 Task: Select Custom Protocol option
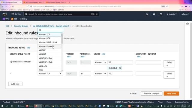click(x=49, y=46)
